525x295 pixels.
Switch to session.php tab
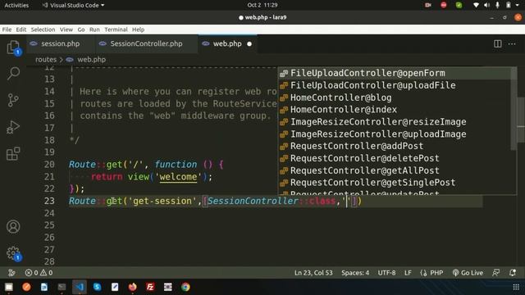click(60, 43)
